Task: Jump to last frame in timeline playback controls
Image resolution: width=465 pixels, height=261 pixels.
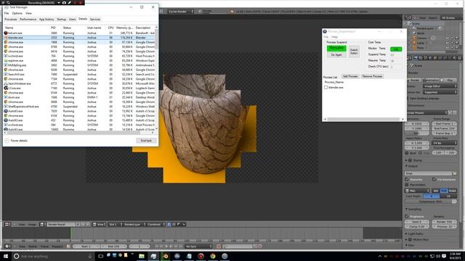Action: 180,246
